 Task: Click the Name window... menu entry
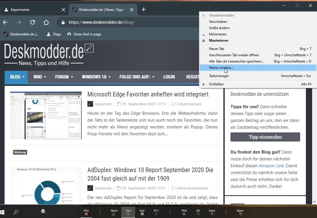258,68
